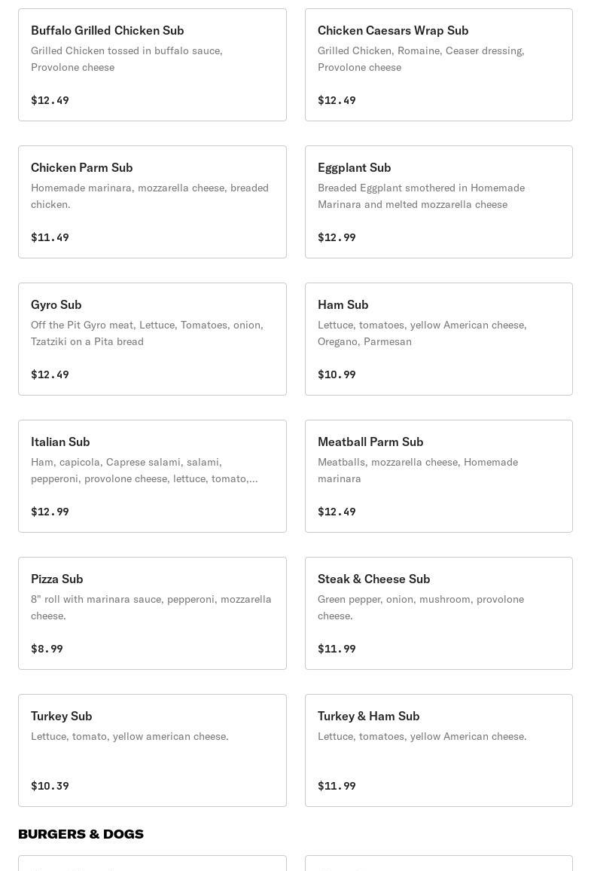Open the Eggplant Sub menu card
The width and height of the screenshot is (591, 871).
pyautogui.click(x=438, y=202)
